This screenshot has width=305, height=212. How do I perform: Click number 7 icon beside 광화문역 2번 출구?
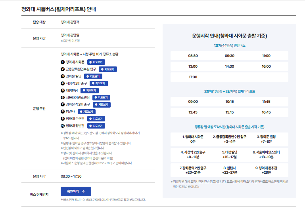point(63,104)
